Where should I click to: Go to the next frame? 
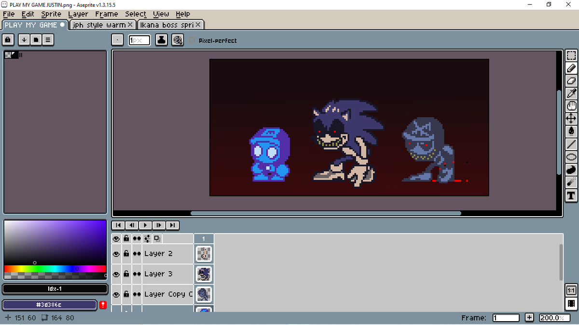159,225
